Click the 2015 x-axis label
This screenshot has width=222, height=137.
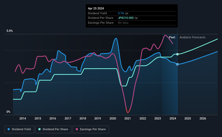pos(38,118)
